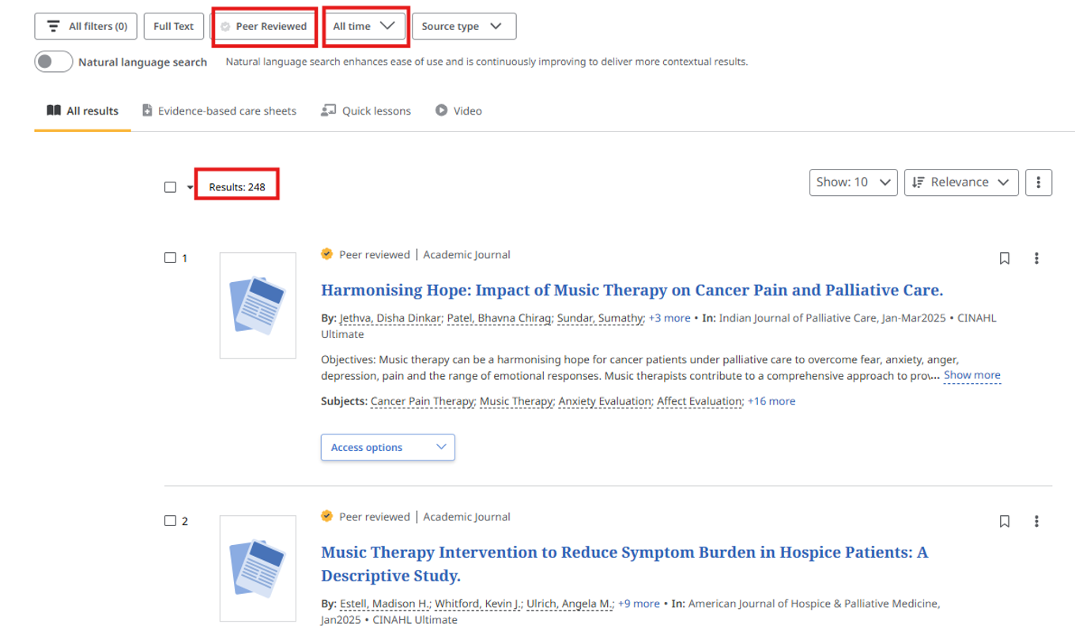Select Cancer Pain Therapy subject

[422, 401]
